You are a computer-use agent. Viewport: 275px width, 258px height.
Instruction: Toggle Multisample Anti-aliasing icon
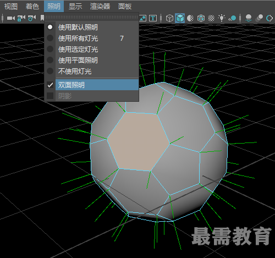(x=269, y=18)
